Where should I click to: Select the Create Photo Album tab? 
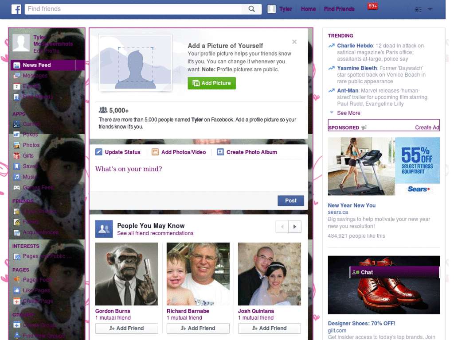click(247, 152)
